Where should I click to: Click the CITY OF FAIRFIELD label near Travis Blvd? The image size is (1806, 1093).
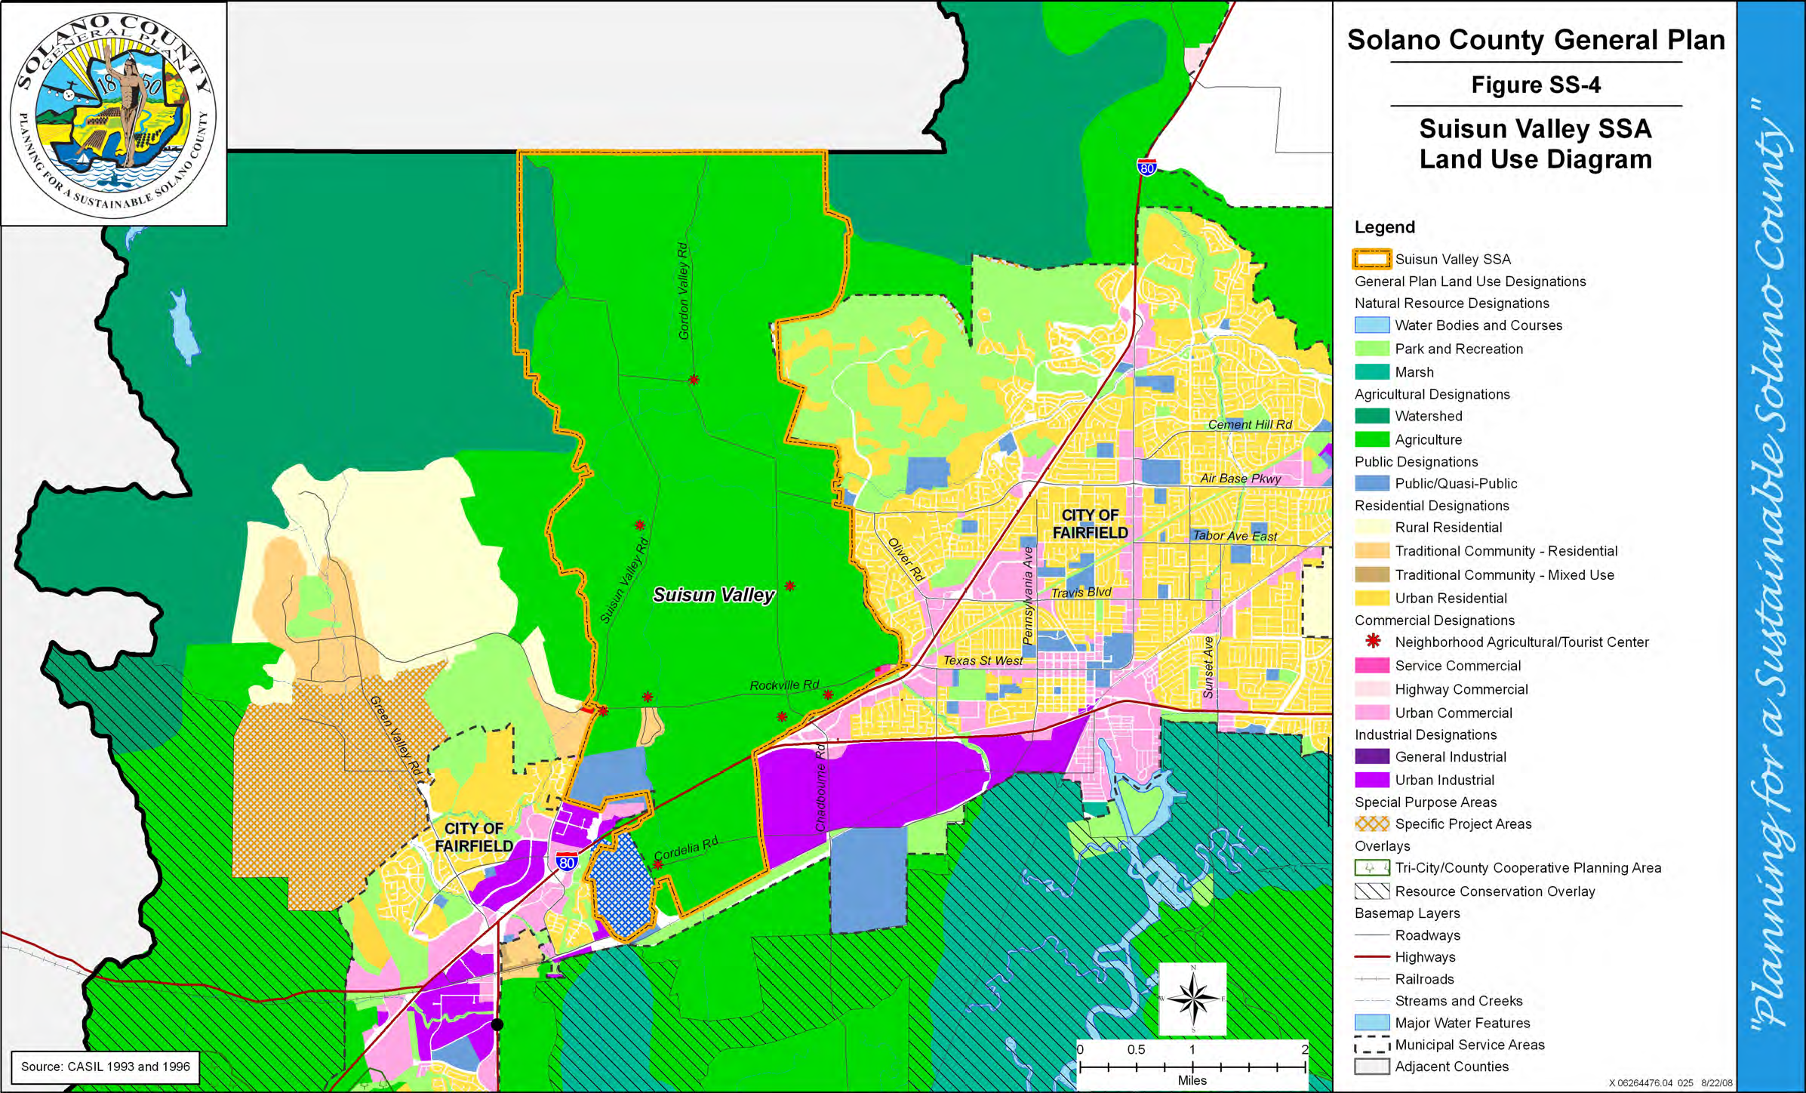click(1090, 524)
